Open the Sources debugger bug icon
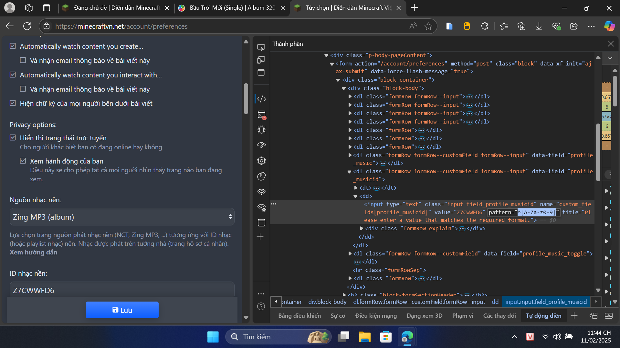 (261, 130)
